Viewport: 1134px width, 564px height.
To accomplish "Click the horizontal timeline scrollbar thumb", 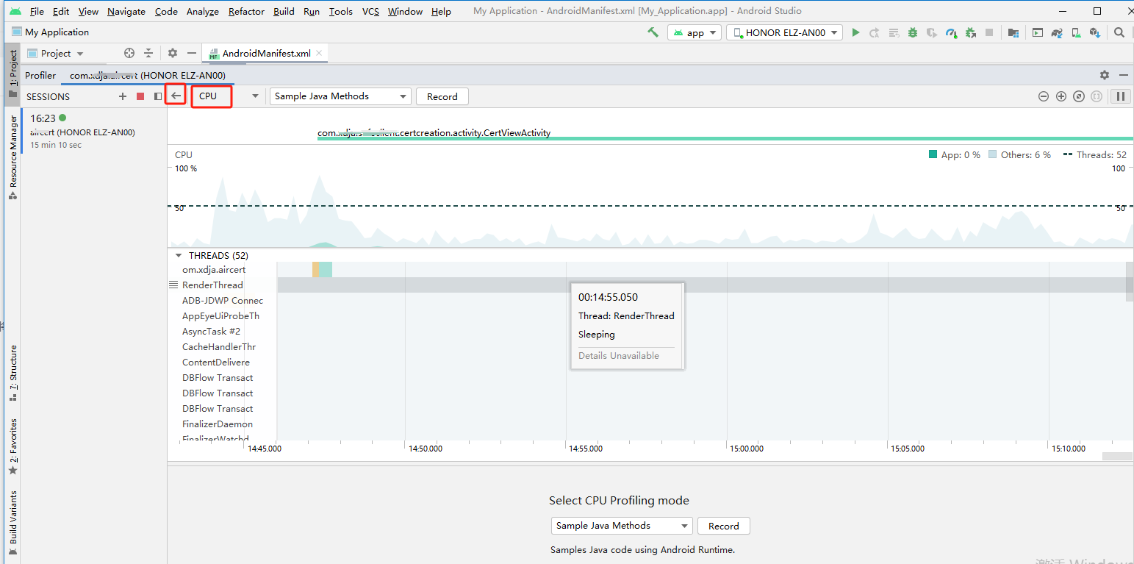I will click(1117, 457).
